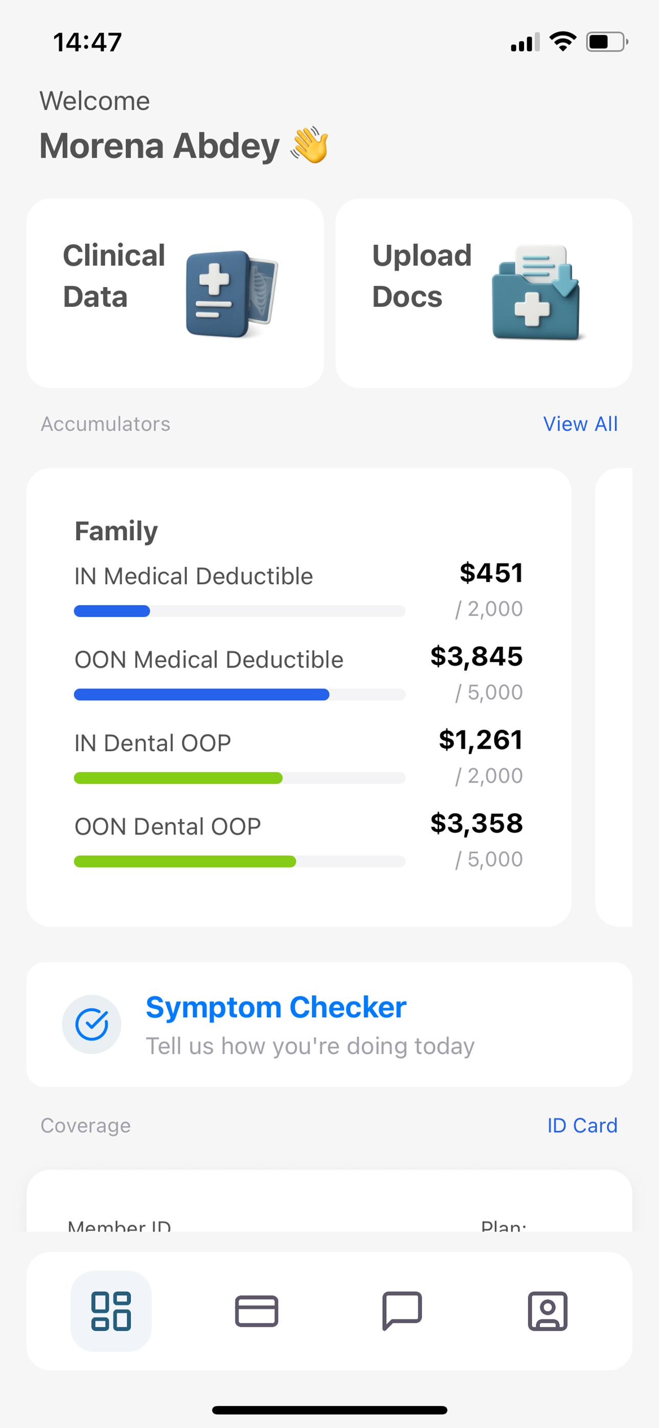The height and width of the screenshot is (1428, 659).
Task: Select the dashboard grid tab icon
Action: [111, 1311]
